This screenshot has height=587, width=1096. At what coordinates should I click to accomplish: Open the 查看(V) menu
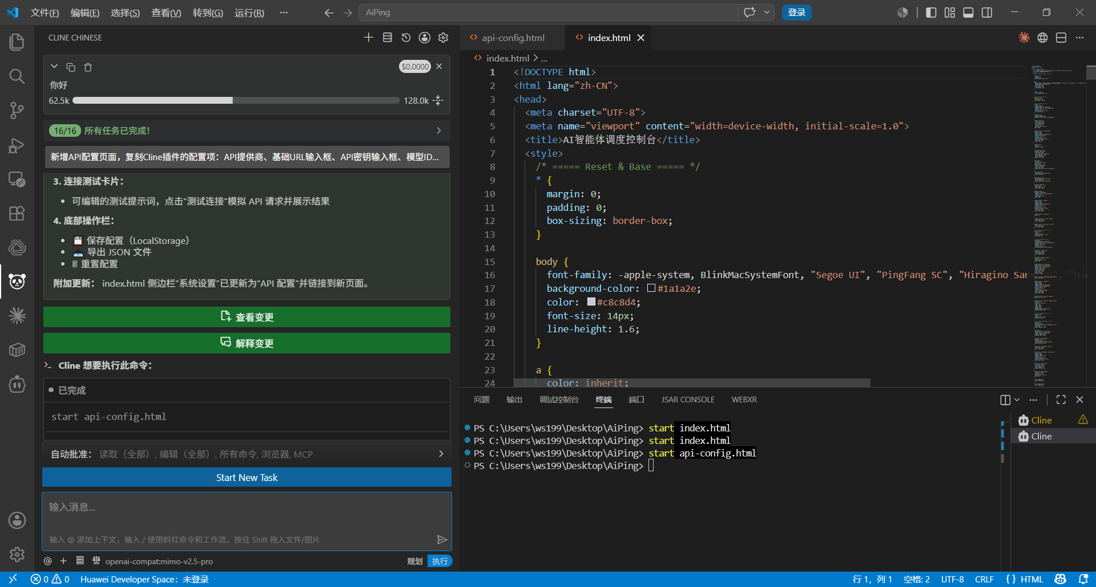pos(166,13)
